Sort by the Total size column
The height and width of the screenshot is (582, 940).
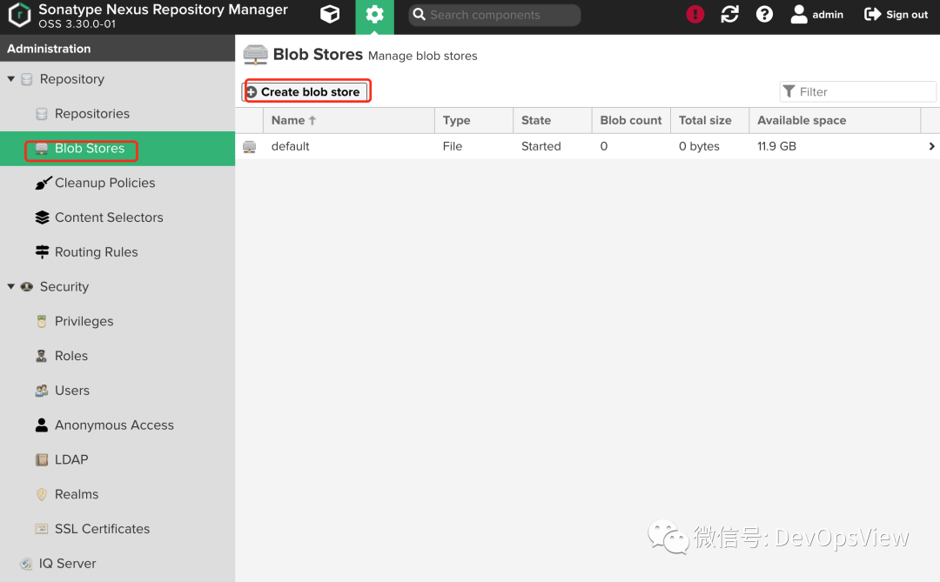pyautogui.click(x=709, y=120)
